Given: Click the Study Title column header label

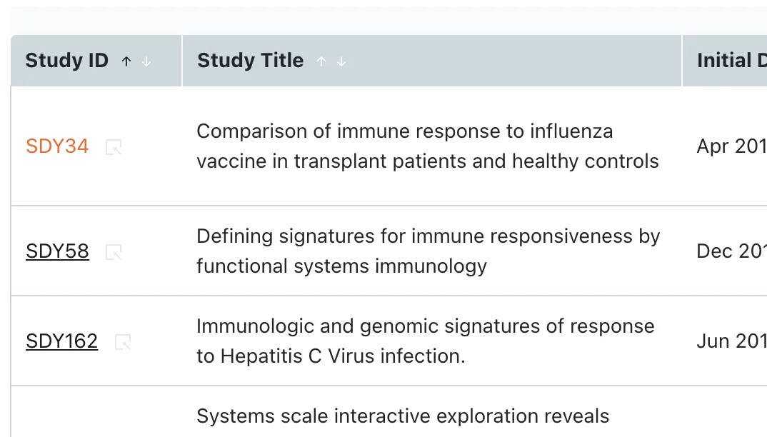Looking at the screenshot, I should click(x=251, y=61).
